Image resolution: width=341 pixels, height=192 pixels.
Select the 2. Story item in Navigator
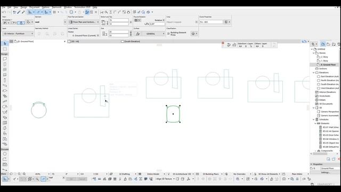(x=324, y=57)
